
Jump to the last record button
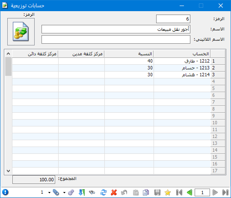point(225,192)
